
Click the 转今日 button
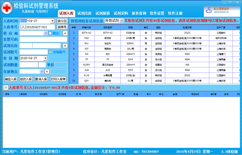(x=62, y=21)
